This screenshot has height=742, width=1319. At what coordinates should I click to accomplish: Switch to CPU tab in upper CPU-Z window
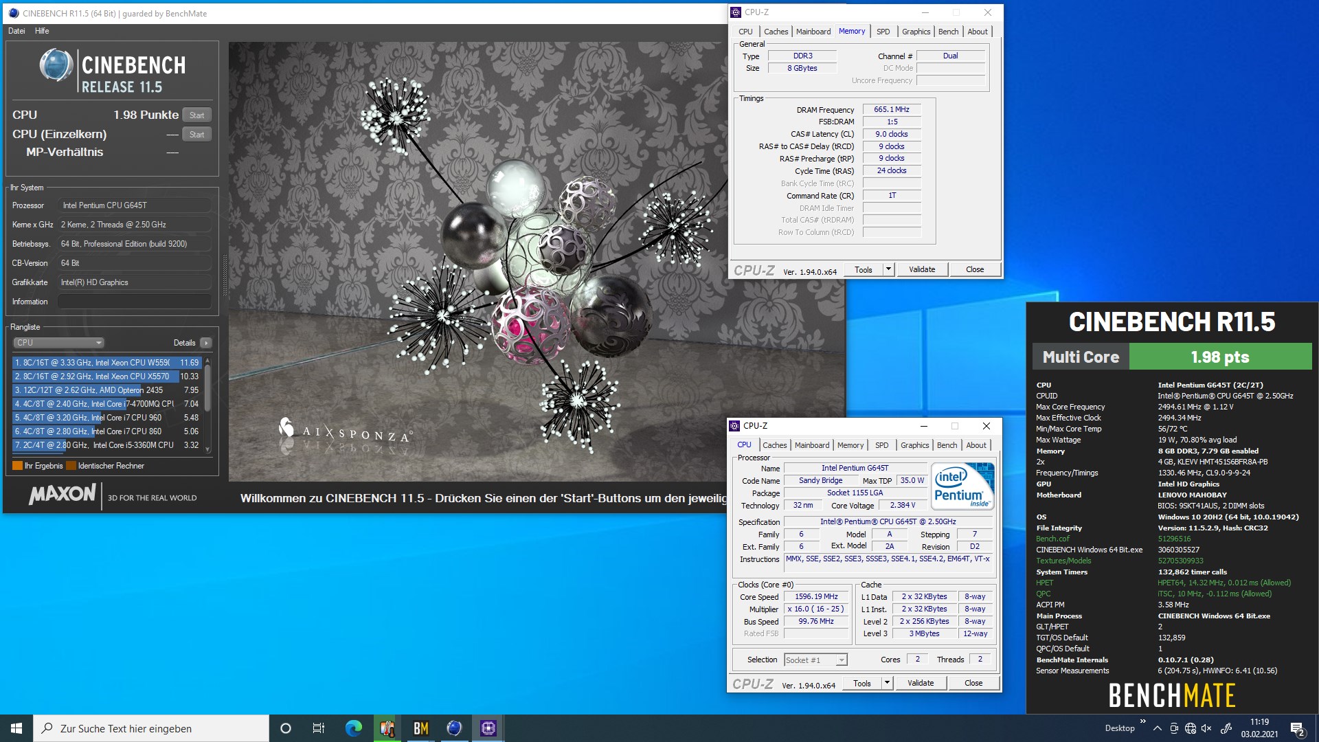(745, 32)
